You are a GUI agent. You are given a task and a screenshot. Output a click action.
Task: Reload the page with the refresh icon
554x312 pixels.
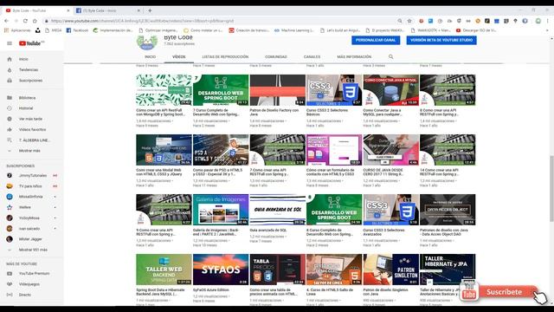[x=25, y=21]
